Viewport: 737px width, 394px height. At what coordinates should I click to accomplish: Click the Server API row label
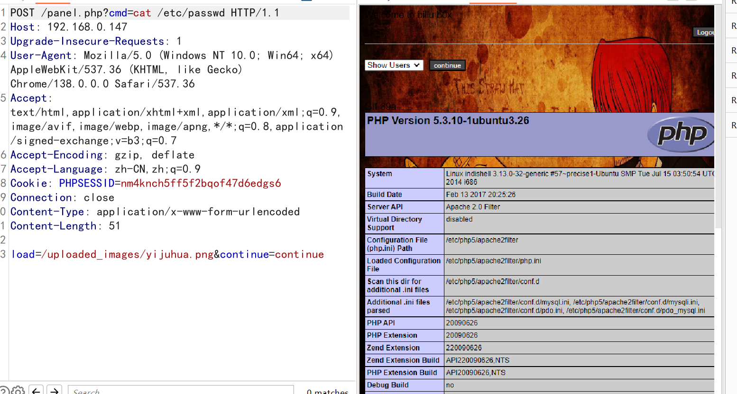coord(385,207)
